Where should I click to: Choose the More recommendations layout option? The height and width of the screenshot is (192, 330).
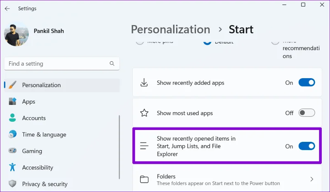(275, 42)
